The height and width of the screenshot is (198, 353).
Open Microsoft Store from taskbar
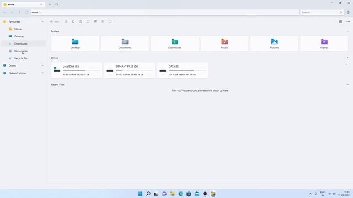pyautogui.click(x=189, y=194)
